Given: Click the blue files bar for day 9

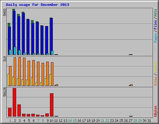Looking at the screenshot, I should 47,40.
